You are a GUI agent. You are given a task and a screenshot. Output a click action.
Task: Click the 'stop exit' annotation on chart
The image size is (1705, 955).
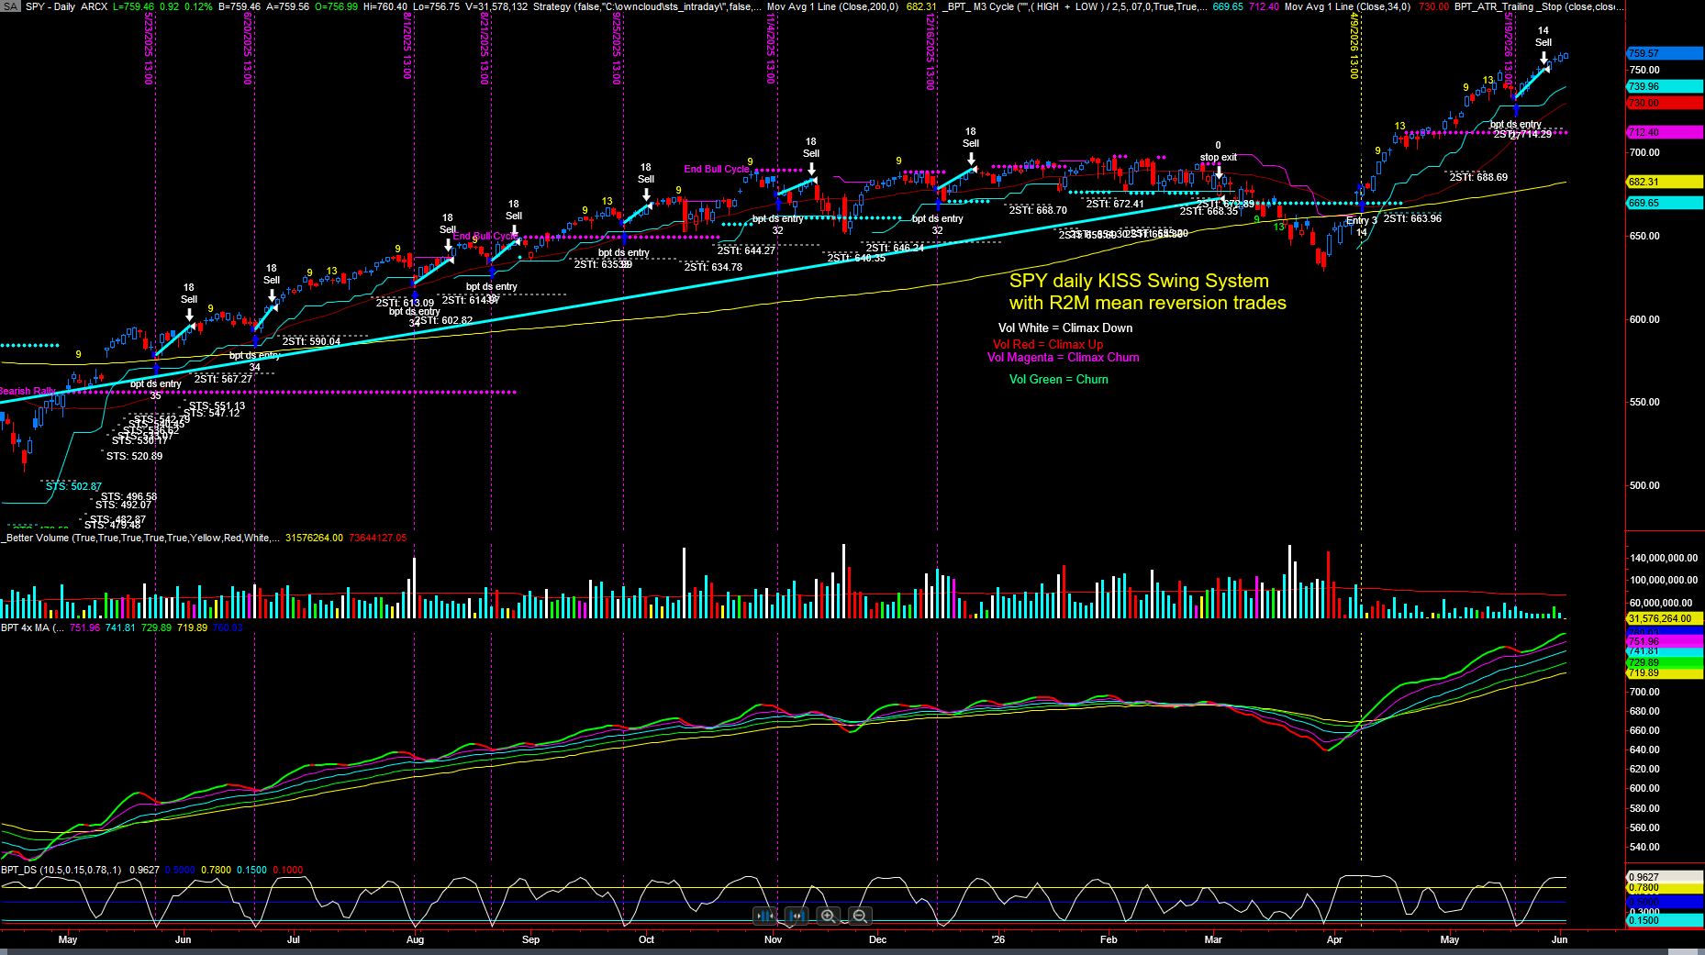[x=1218, y=157]
